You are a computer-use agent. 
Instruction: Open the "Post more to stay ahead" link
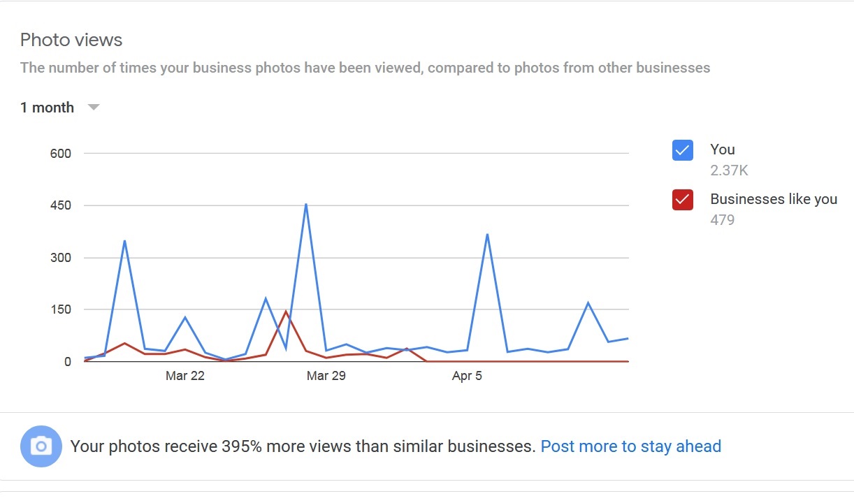point(630,446)
